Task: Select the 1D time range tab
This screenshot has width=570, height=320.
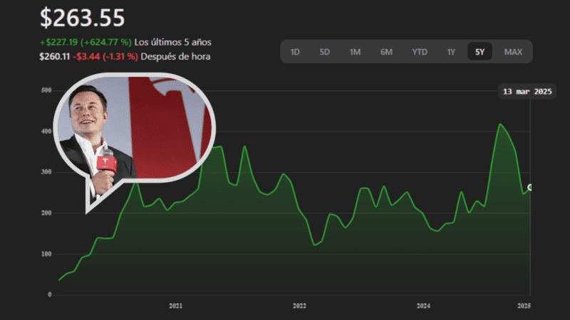Action: click(x=295, y=52)
